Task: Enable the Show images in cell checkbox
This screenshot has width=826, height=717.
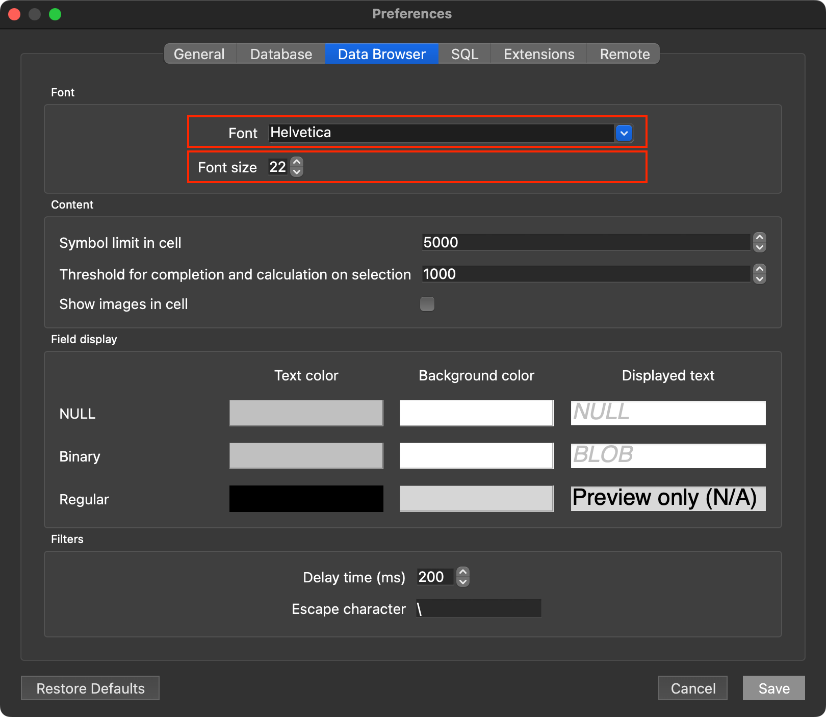Action: pyautogui.click(x=427, y=304)
